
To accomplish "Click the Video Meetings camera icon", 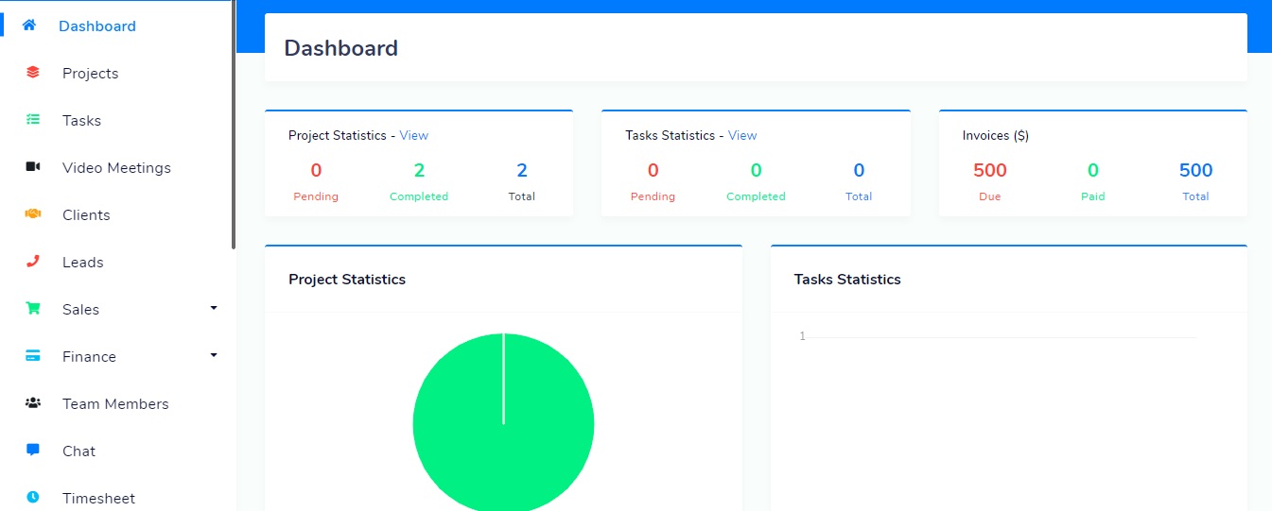I will 33,167.
